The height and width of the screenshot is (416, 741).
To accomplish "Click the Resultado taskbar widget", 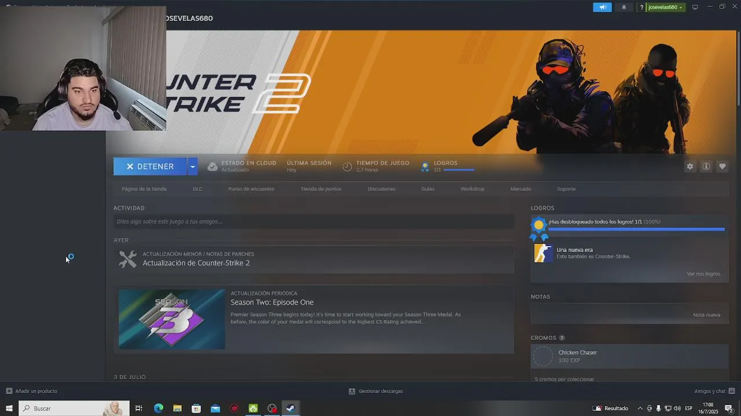I will tap(611, 408).
